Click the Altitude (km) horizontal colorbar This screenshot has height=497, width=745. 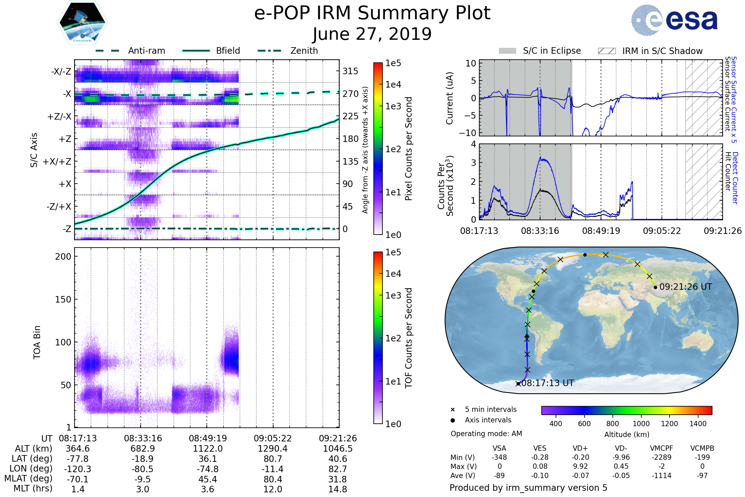(x=626, y=410)
